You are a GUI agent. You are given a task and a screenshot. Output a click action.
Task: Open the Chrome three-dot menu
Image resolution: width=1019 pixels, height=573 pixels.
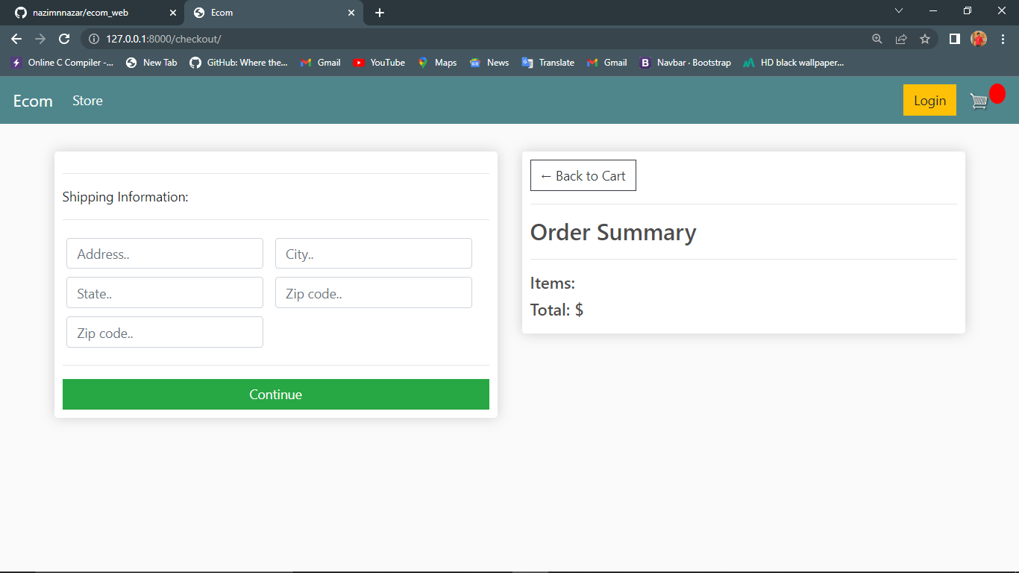pyautogui.click(x=1003, y=39)
